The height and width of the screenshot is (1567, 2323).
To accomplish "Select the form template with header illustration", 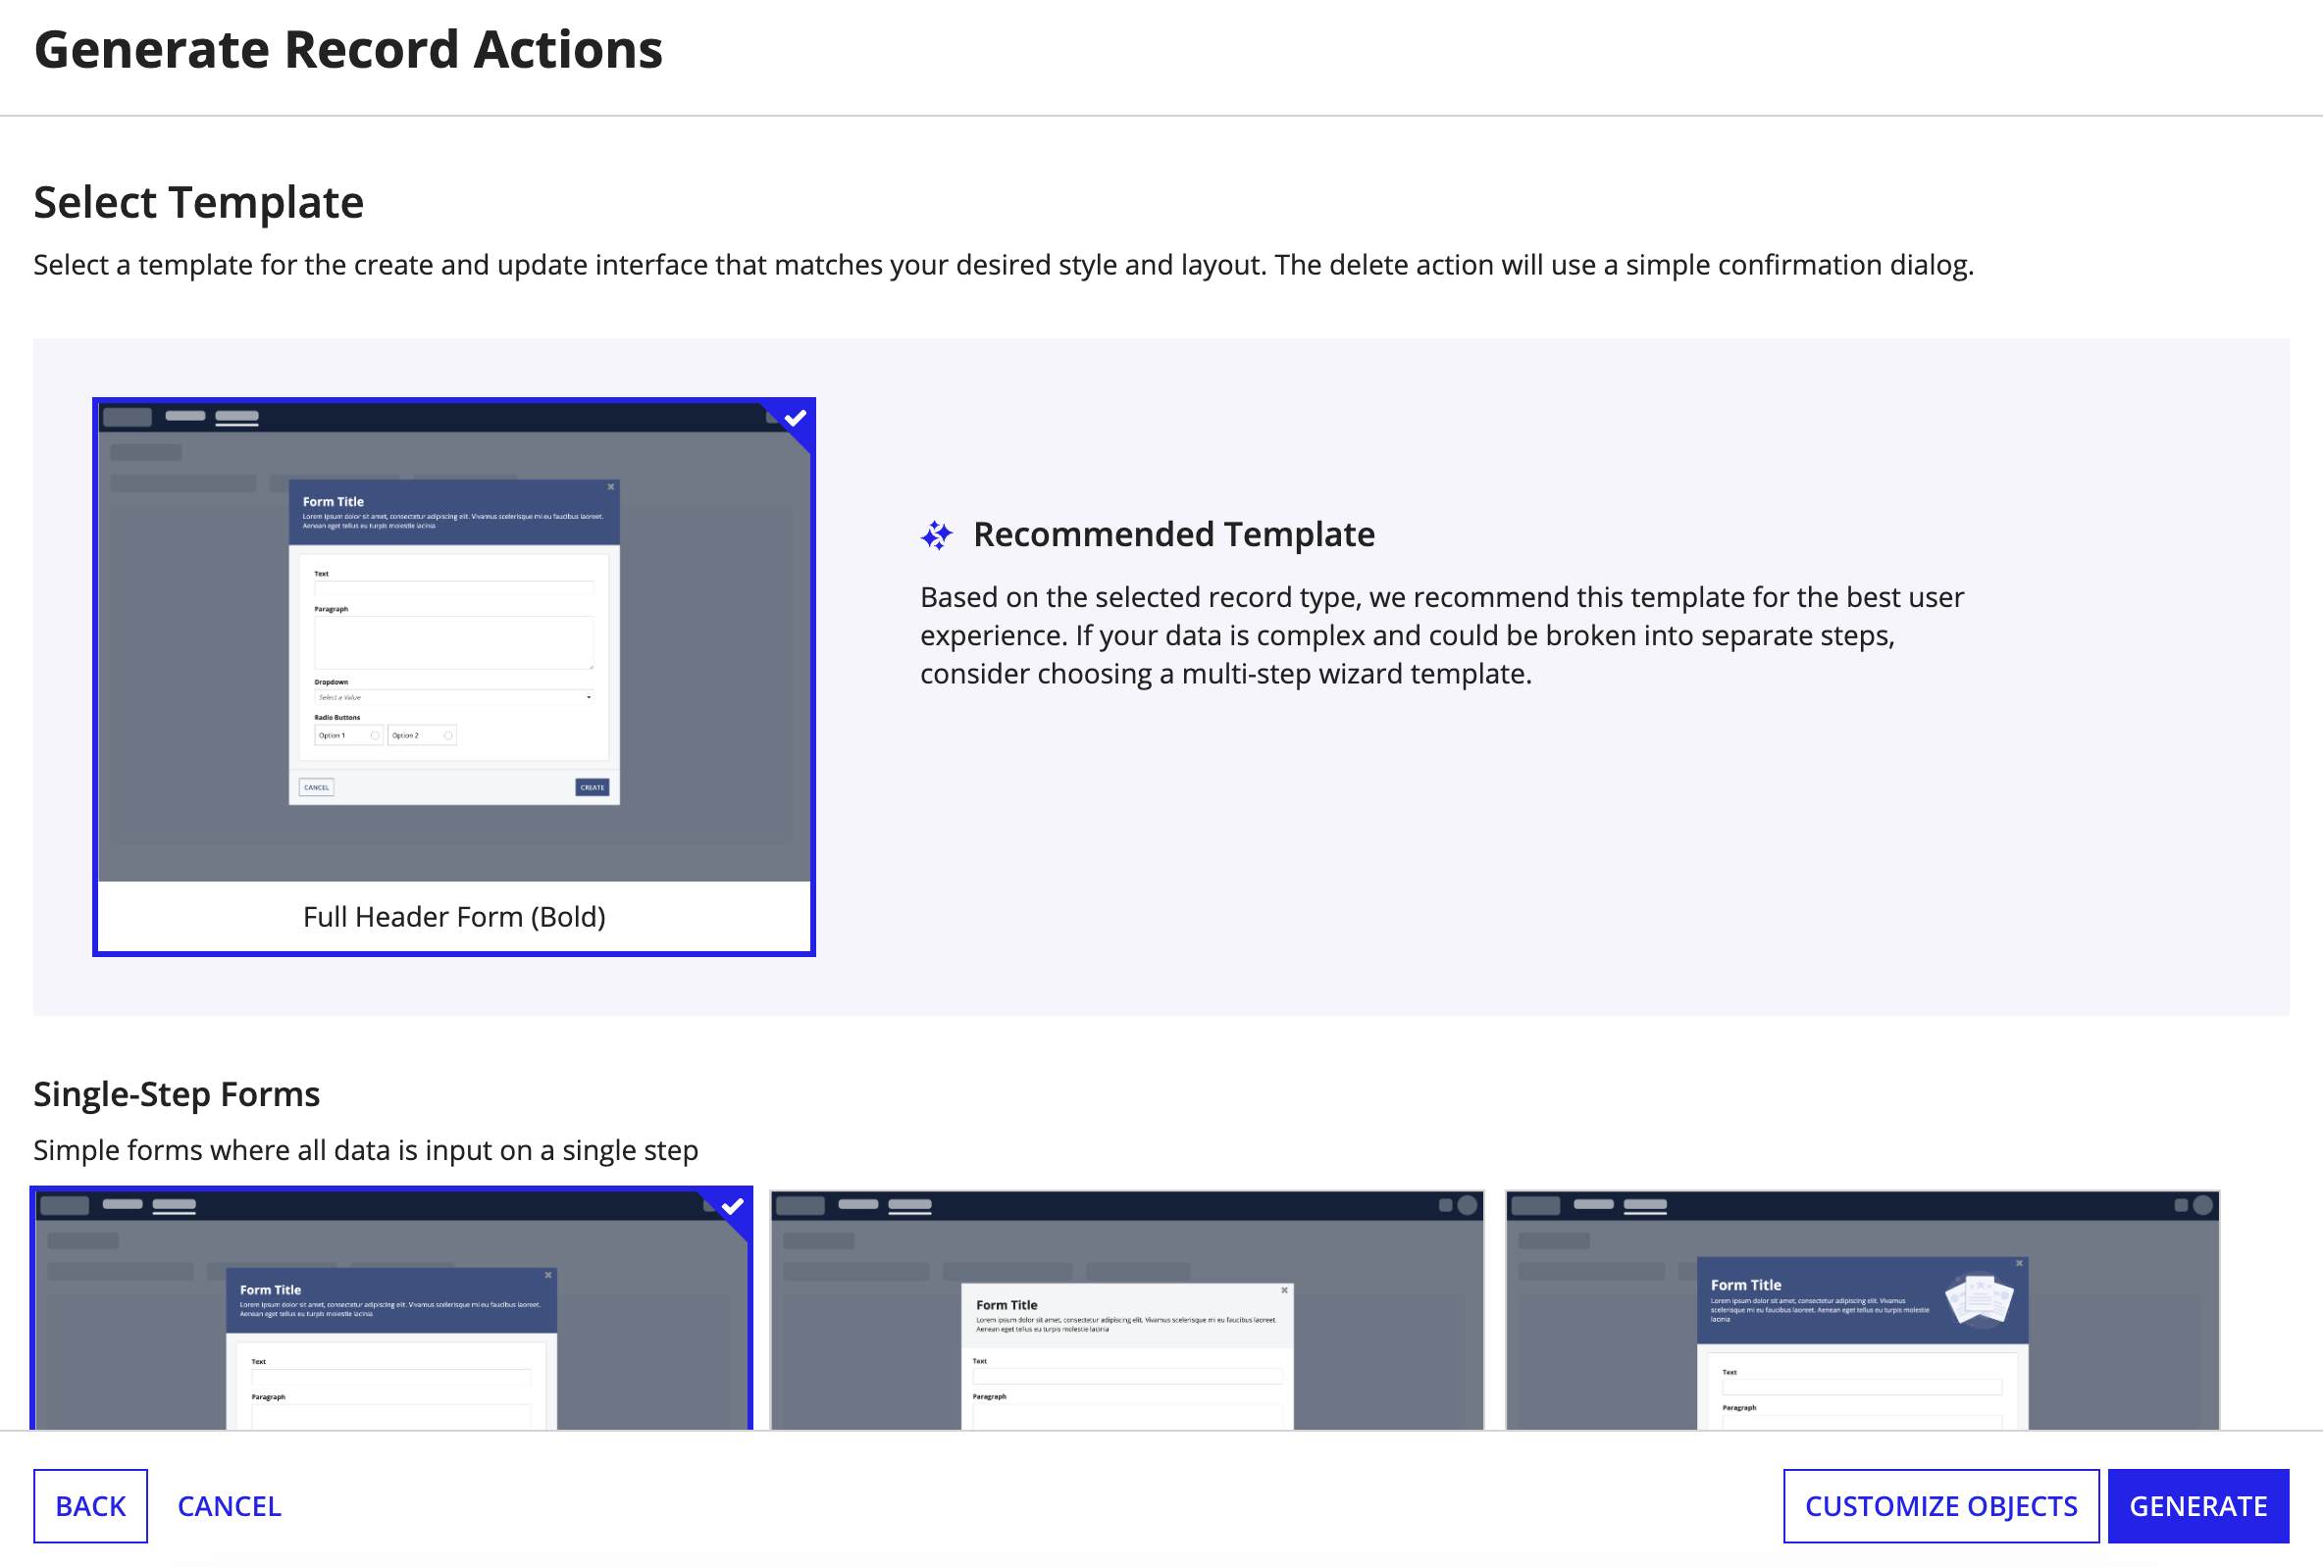I will (x=1862, y=1309).
